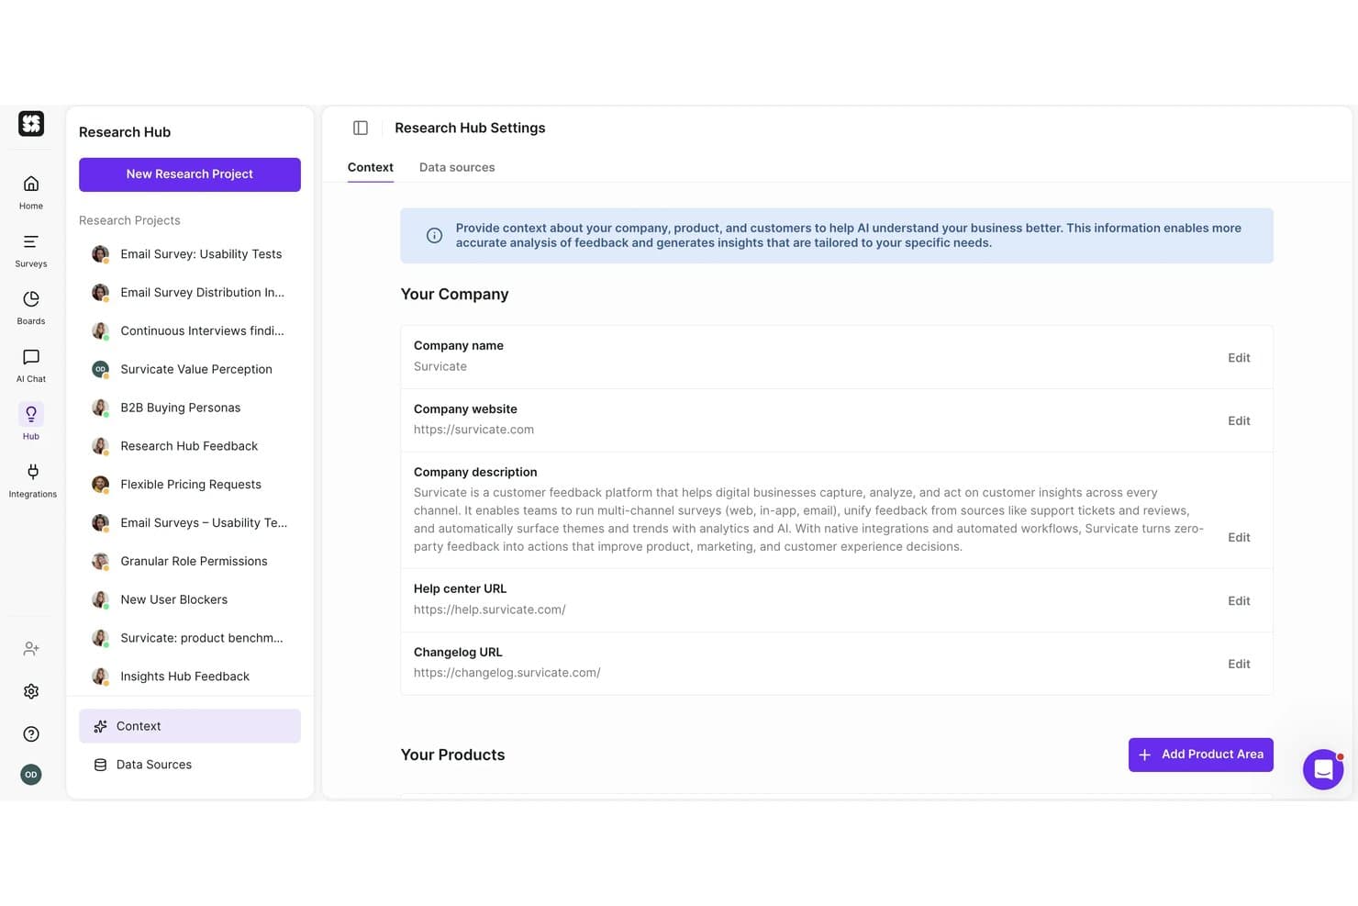Edit the Help center URL
The height and width of the screenshot is (906, 1358).
coord(1239,601)
